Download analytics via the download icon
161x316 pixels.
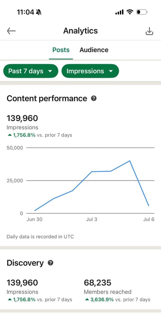(x=149, y=31)
